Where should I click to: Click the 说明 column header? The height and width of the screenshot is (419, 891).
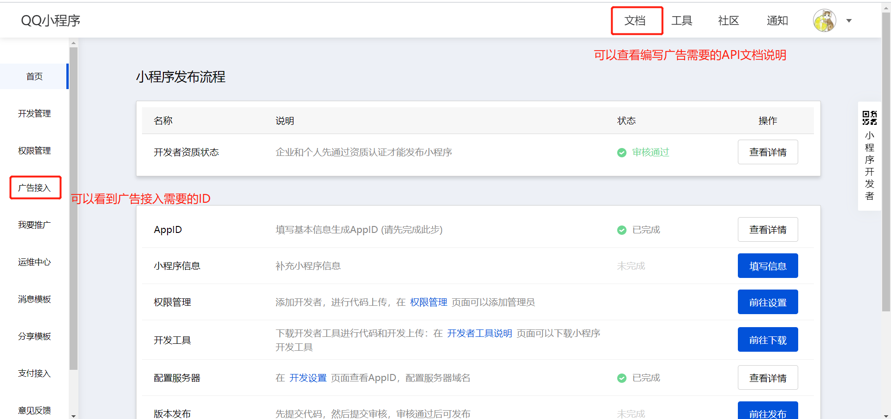click(285, 121)
